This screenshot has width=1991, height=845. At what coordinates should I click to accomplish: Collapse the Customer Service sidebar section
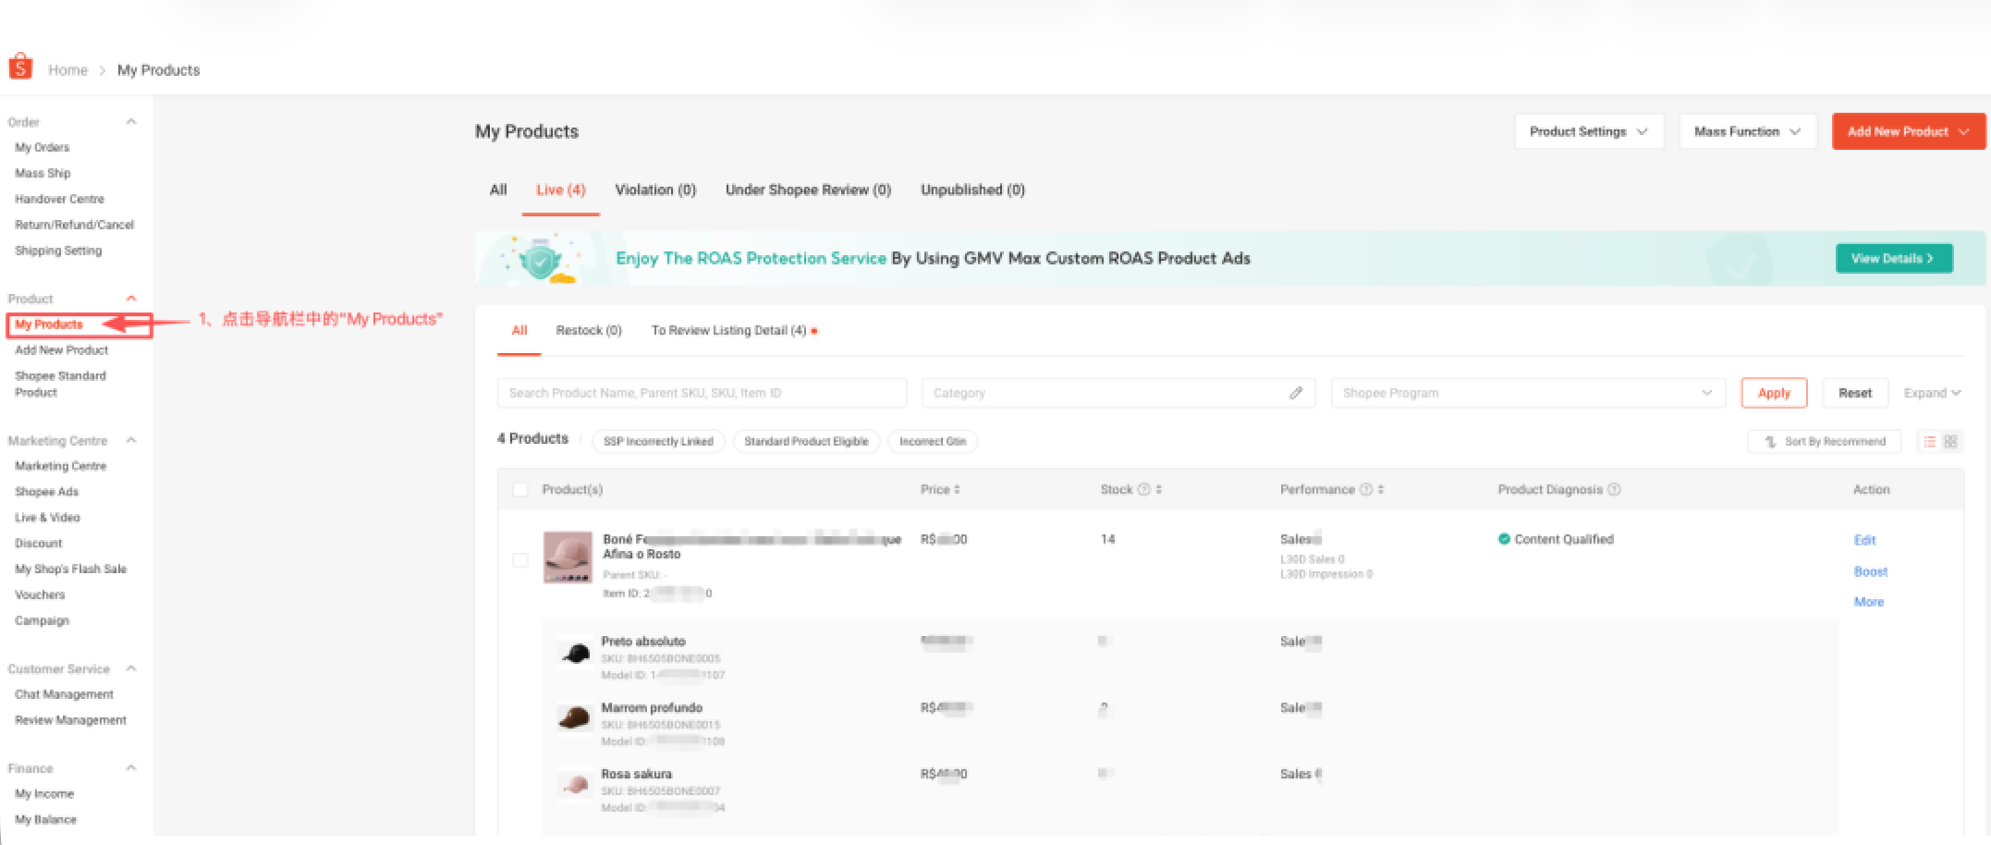(131, 668)
